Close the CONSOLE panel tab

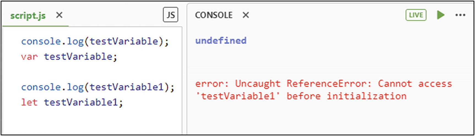(x=246, y=15)
